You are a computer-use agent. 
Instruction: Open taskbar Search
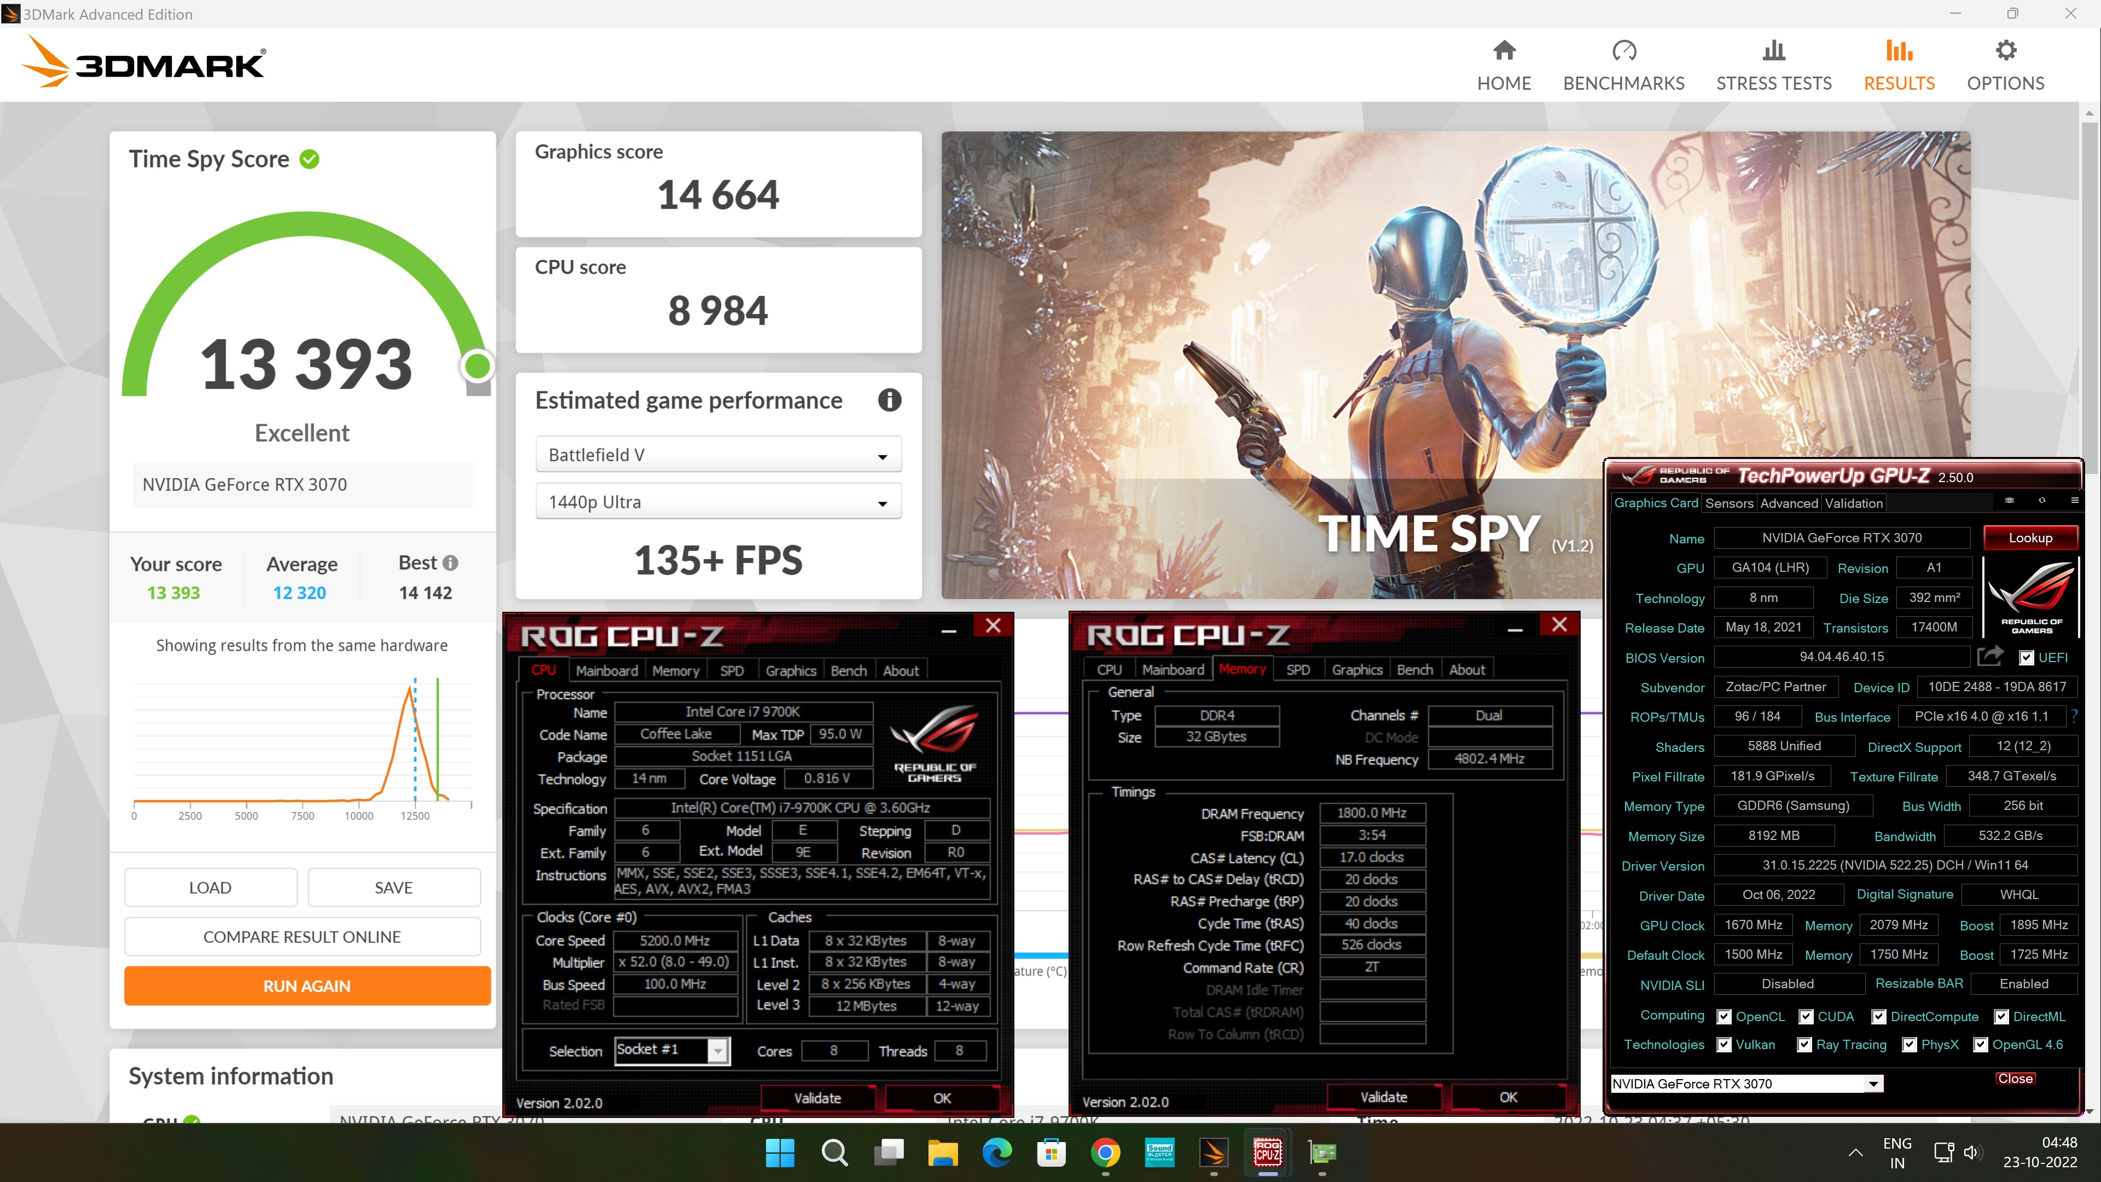pyautogui.click(x=834, y=1152)
